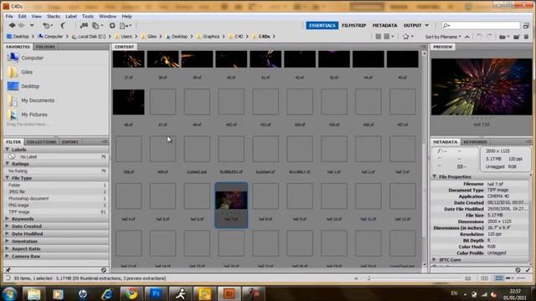Viewport: 536px width, 301px height.
Task: Toggle the Photoshop document file type filter
Action: [x=56, y=198]
